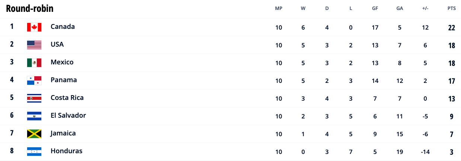
Task: Click the MP column header
Action: [x=279, y=9]
